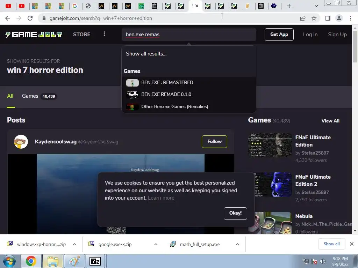Click Learn more in cookie notice
Image resolution: width=358 pixels, height=268 pixels.
click(161, 198)
